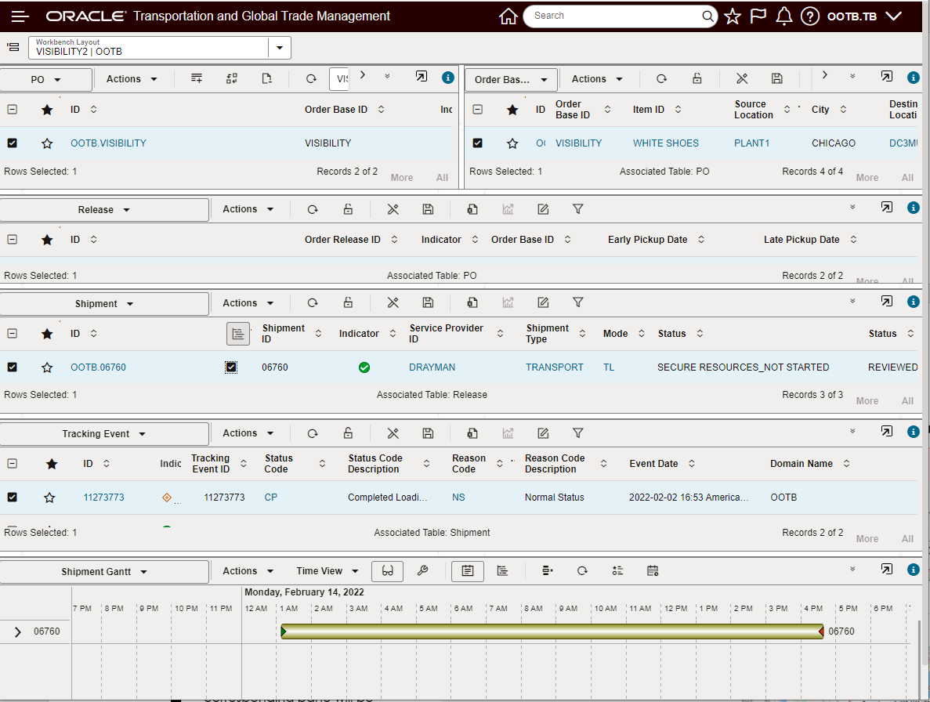This screenshot has height=702, width=930.
Task: Apply a filter in the Shipment panel
Action: point(577,302)
